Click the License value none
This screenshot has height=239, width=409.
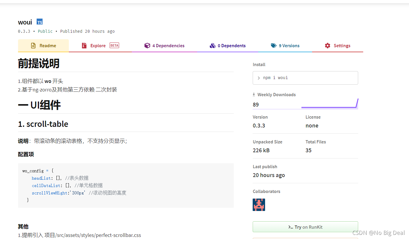click(312, 125)
